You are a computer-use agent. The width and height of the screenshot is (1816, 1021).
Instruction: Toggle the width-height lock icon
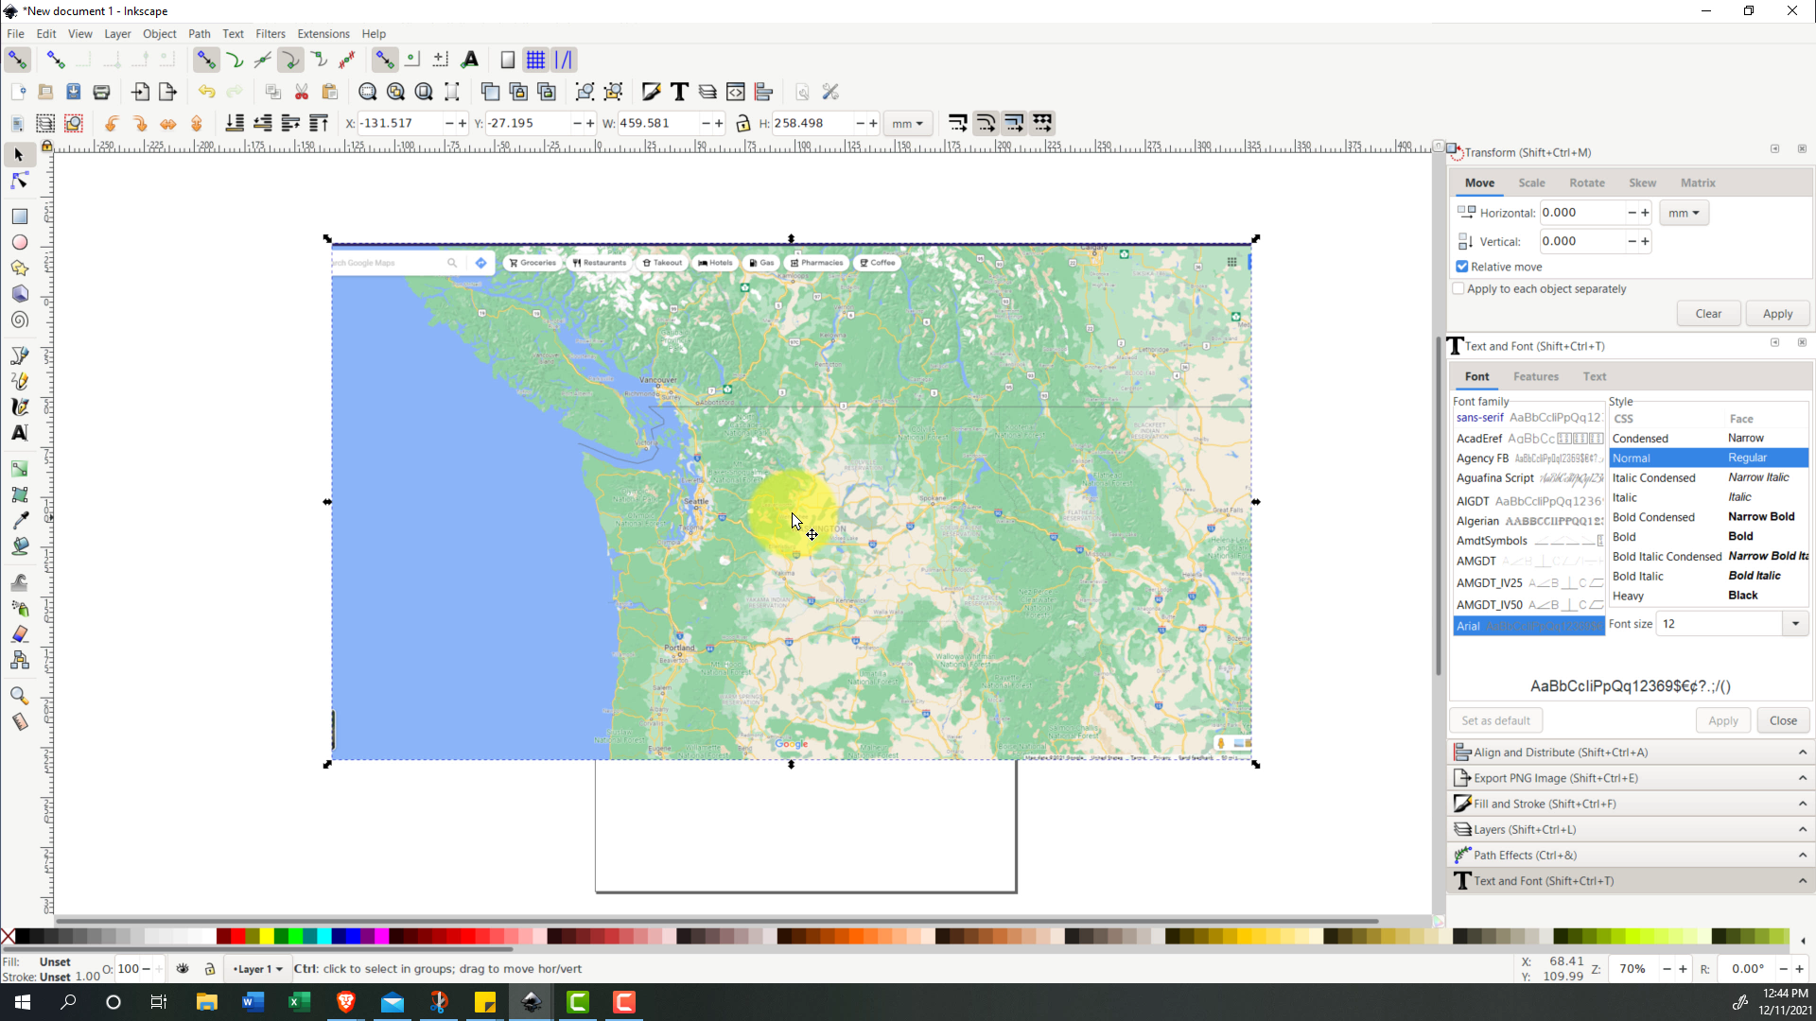(742, 123)
